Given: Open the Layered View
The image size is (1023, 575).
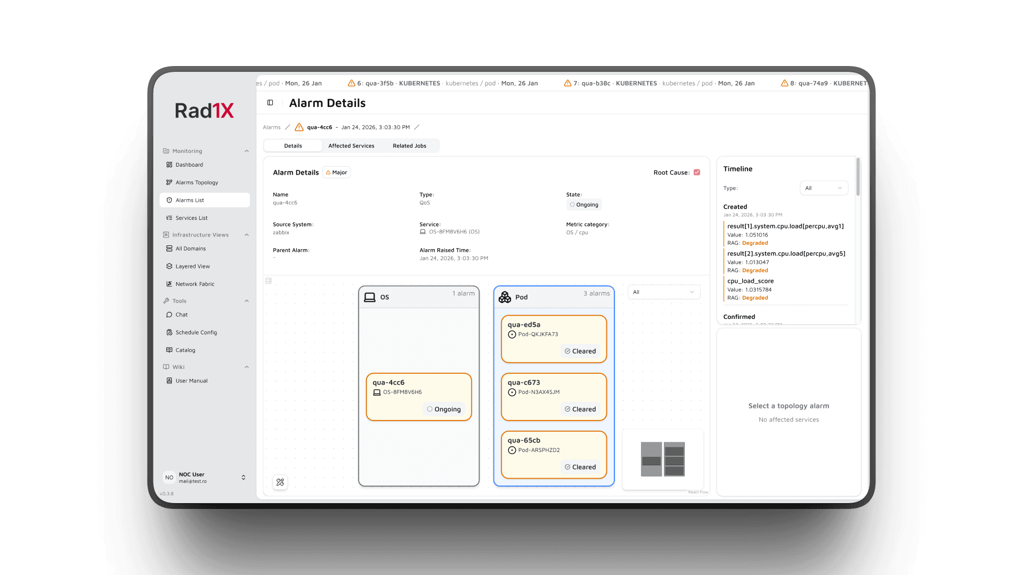Looking at the screenshot, I should (x=192, y=266).
